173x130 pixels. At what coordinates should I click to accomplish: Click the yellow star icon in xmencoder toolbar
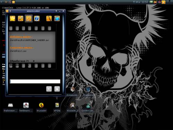coord(12,18)
